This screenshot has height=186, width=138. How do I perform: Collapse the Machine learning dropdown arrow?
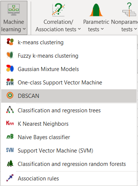pyautogui.click(x=24, y=29)
